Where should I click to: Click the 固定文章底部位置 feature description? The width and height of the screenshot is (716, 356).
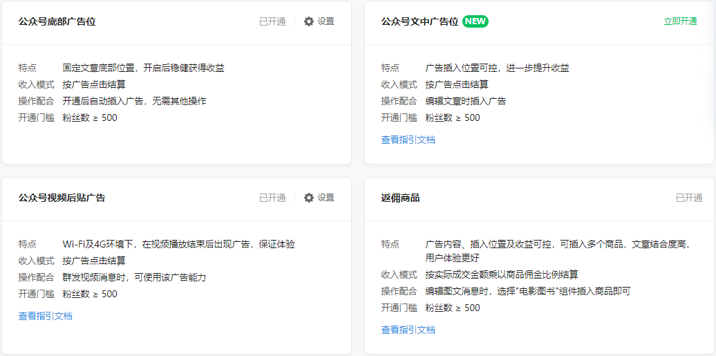[x=143, y=68]
